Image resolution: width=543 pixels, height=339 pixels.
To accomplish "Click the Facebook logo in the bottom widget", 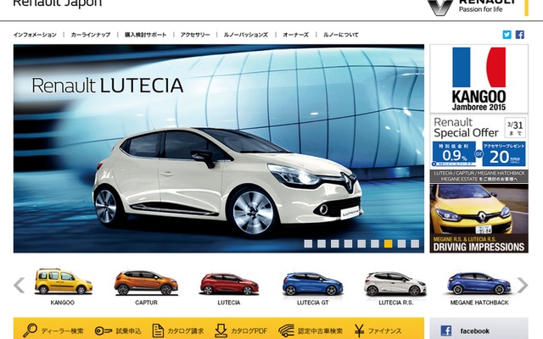I will click(x=446, y=331).
